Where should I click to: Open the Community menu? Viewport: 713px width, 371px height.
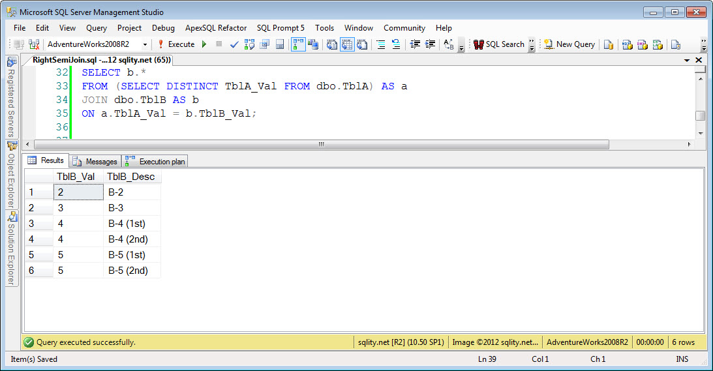pyautogui.click(x=404, y=28)
